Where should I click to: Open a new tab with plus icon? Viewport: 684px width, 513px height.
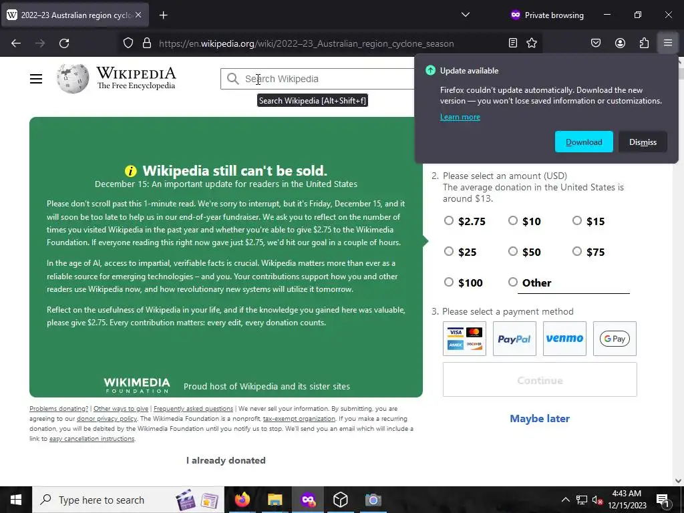(163, 15)
